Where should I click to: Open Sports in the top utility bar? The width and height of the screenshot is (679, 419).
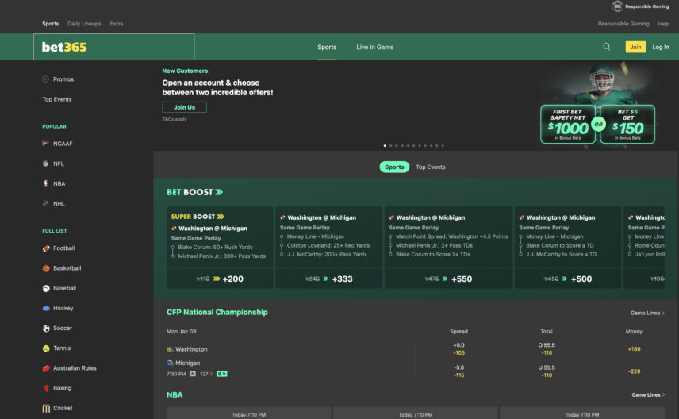point(50,23)
